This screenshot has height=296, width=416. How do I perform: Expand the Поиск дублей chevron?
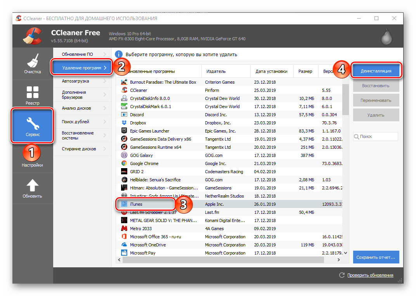click(105, 122)
